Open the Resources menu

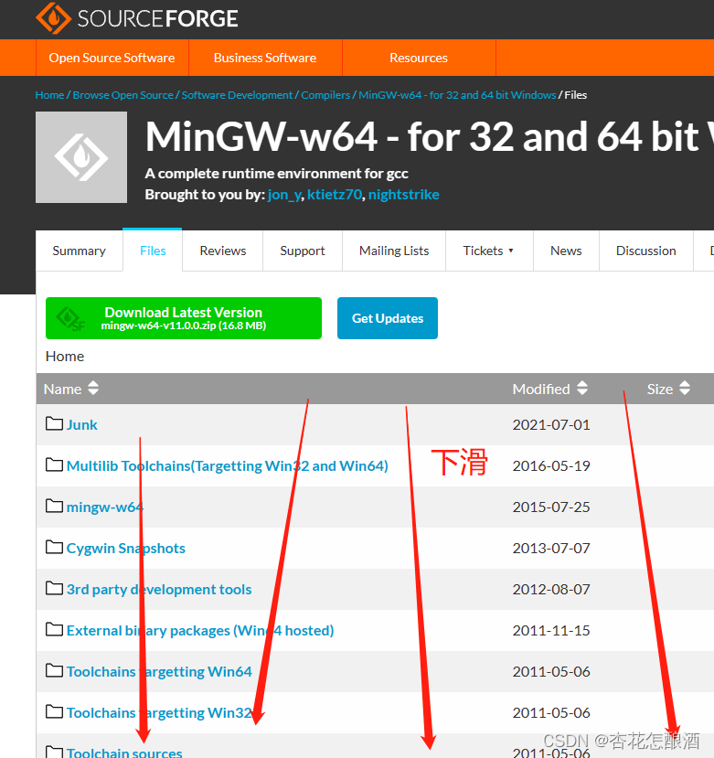tap(419, 58)
